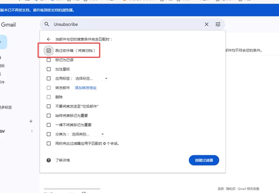Open the 选择标签 dropdown
The image size is (279, 193).
[91, 78]
